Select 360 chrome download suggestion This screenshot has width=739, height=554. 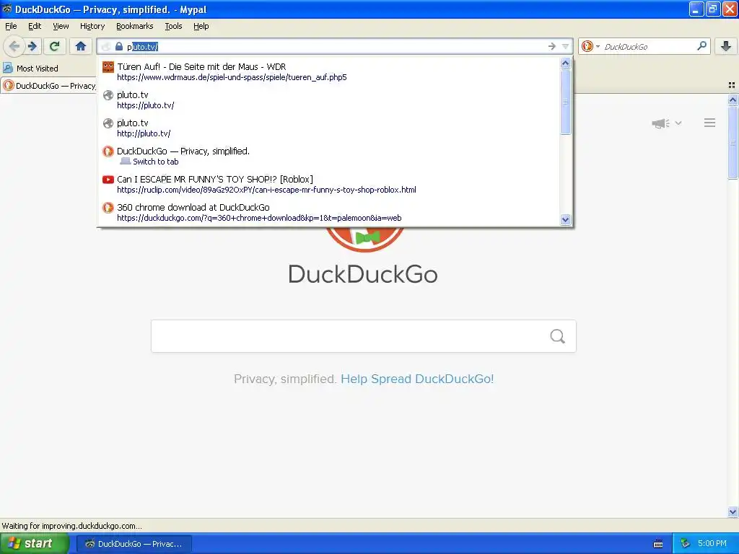pyautogui.click(x=329, y=212)
